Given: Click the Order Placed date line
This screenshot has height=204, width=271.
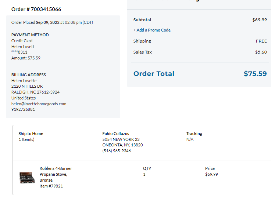Looking at the screenshot, I should [52, 22].
